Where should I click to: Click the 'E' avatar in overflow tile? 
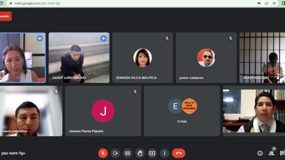pyautogui.click(x=175, y=106)
